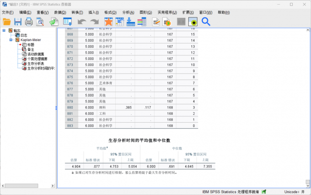Click the upper limit value 5.054
The height and width of the screenshot is (195, 311).
[133, 167]
